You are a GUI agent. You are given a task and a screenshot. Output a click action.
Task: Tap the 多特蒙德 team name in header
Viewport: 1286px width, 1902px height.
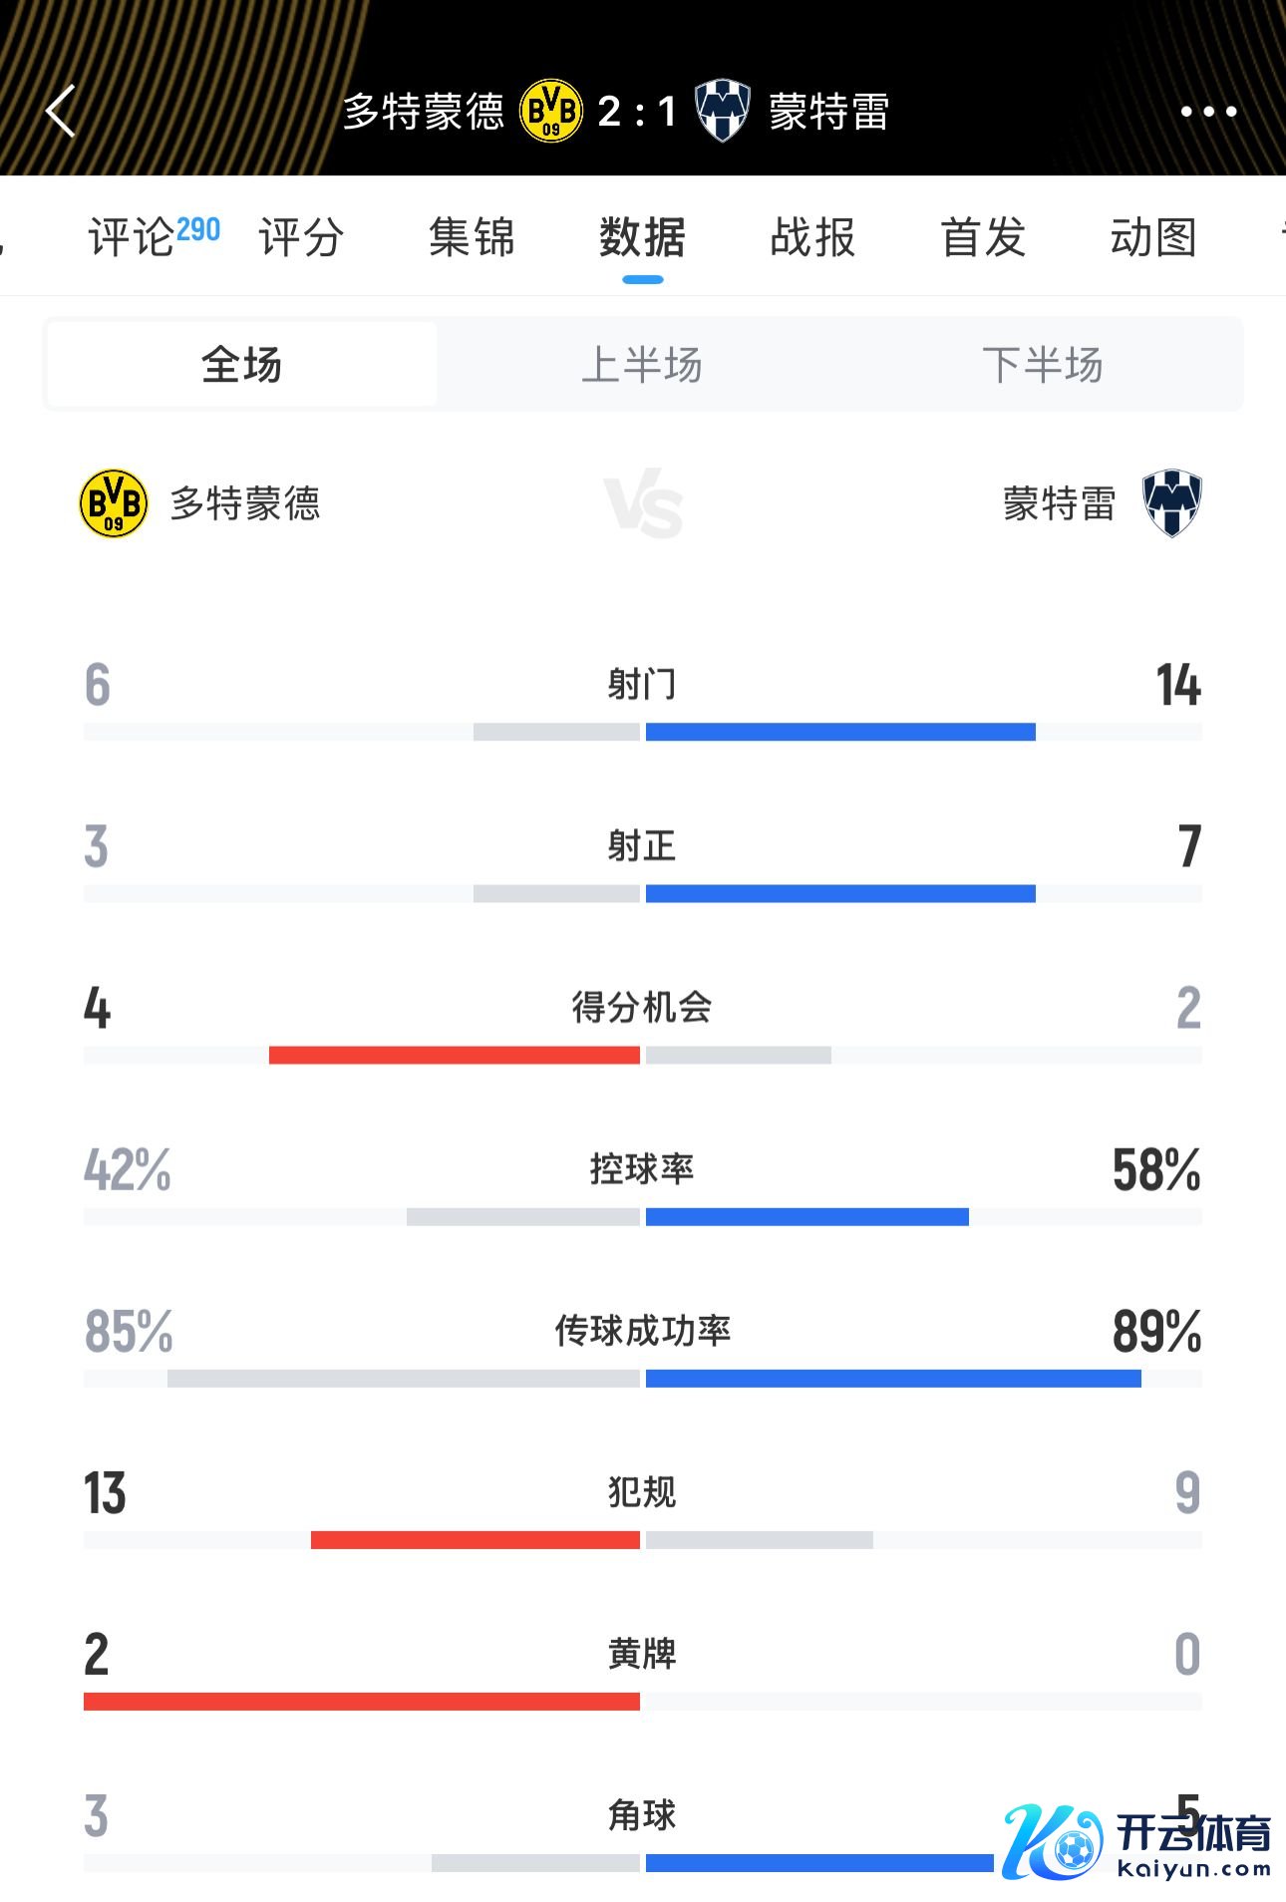424,112
